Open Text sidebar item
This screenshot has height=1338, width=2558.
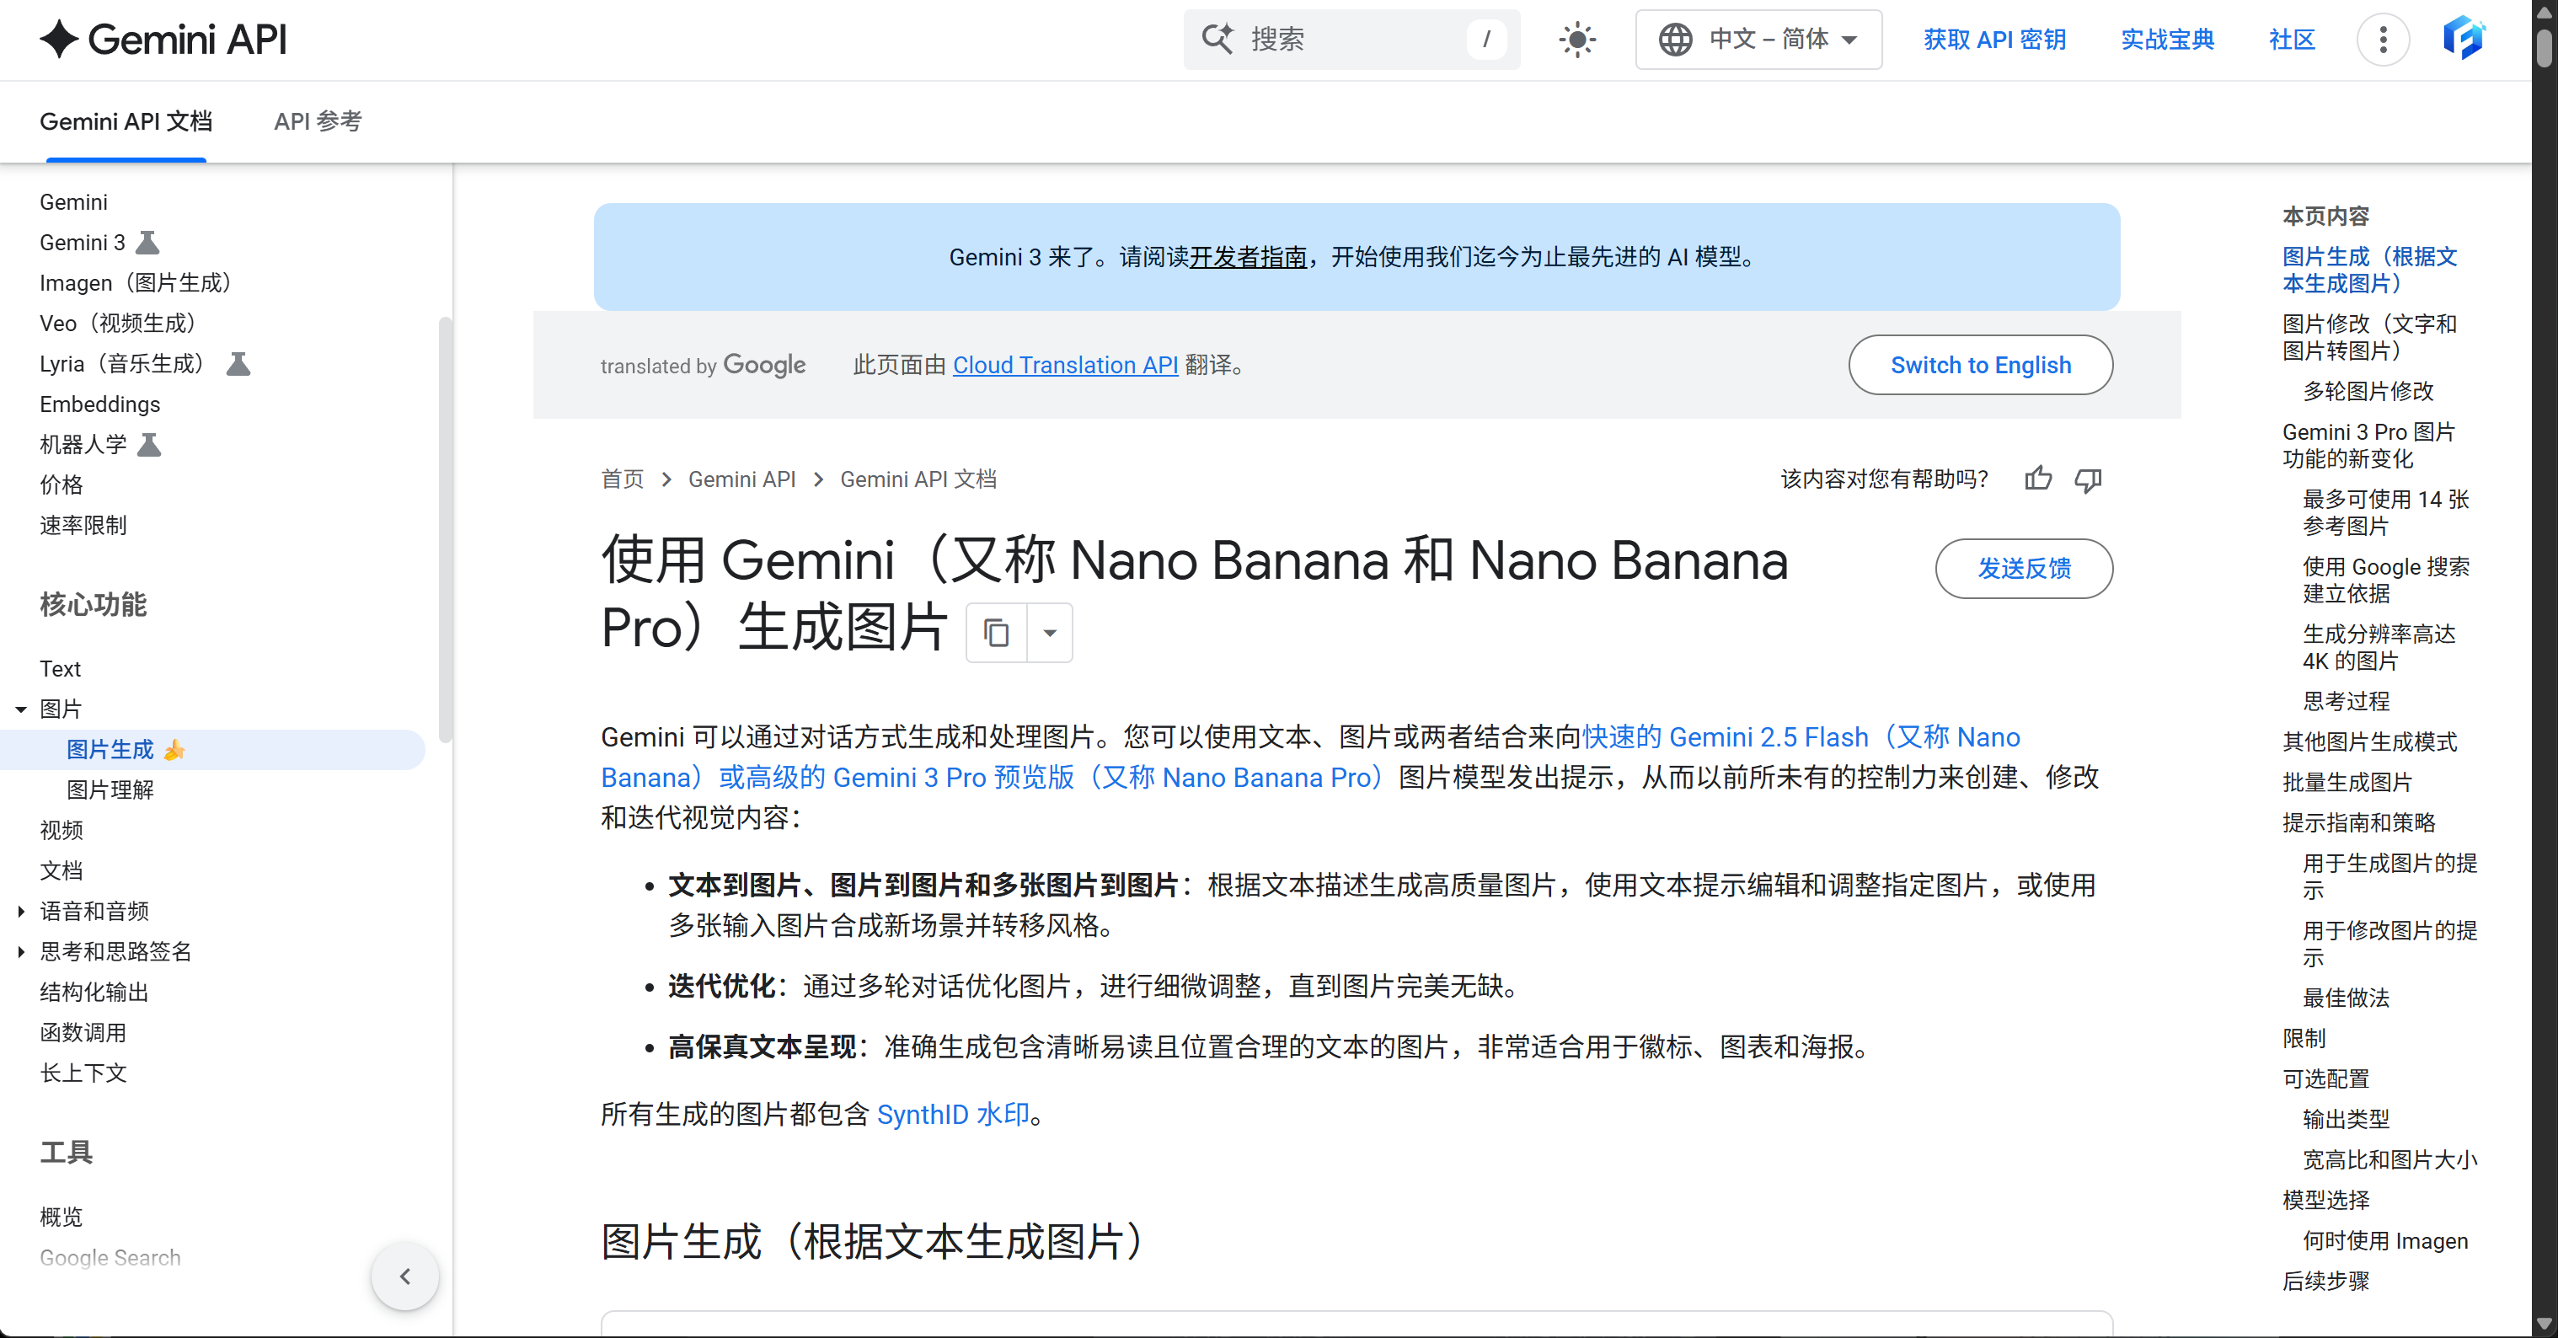coord(61,668)
